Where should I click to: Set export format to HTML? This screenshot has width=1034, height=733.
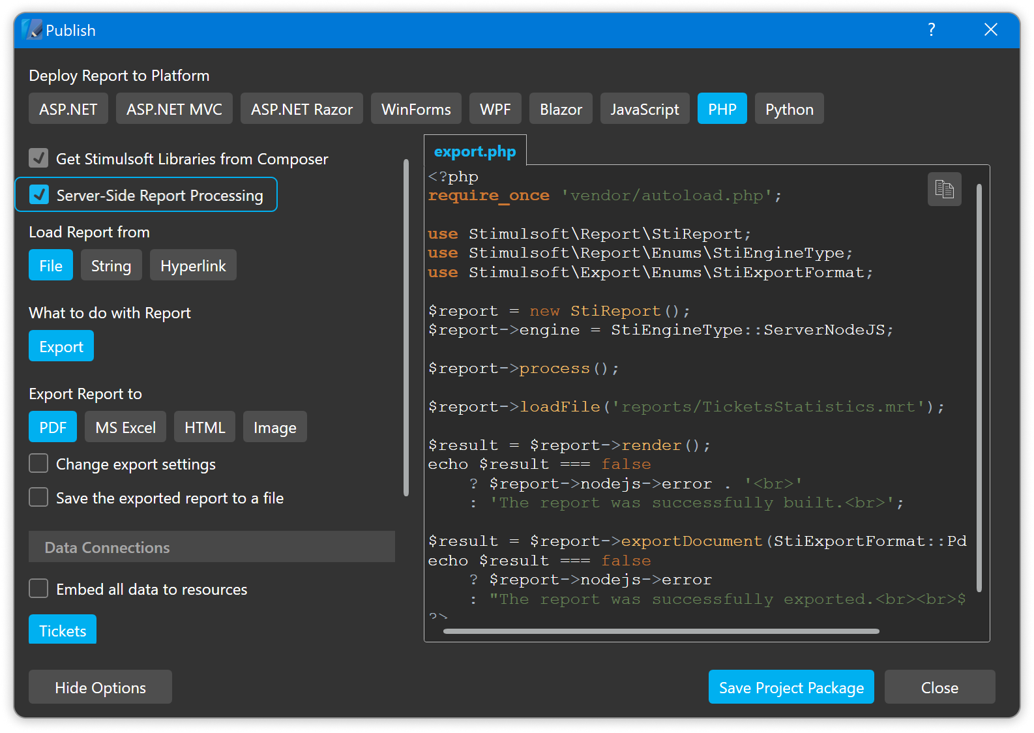tap(205, 427)
